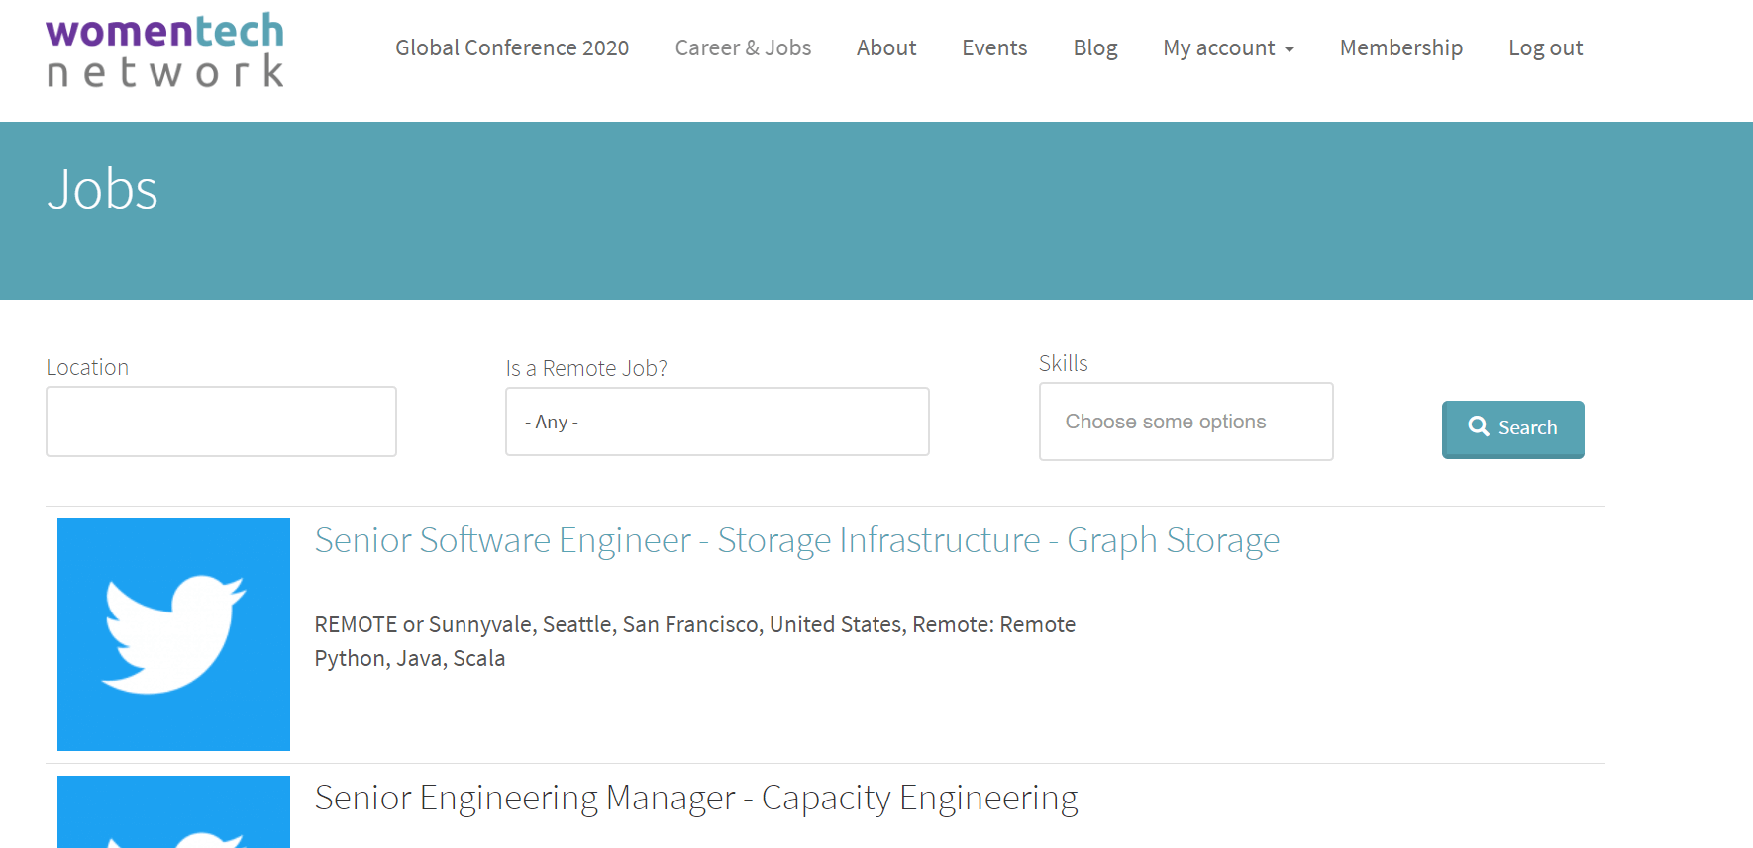Open the Is a Remote Job dropdown
Screen dimensions: 1753x848
716,422
